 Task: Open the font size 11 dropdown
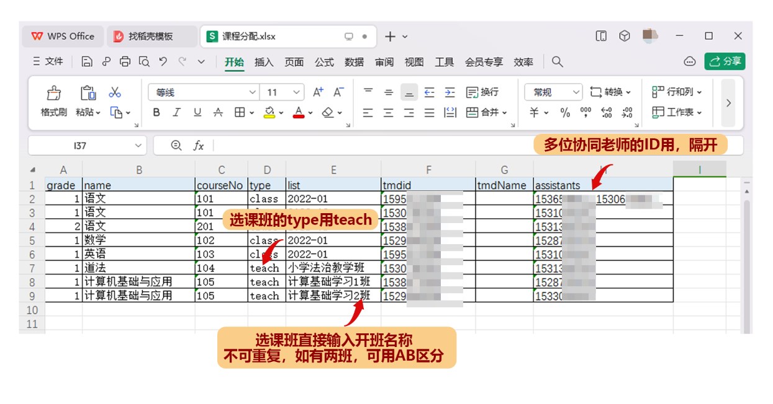click(x=297, y=92)
